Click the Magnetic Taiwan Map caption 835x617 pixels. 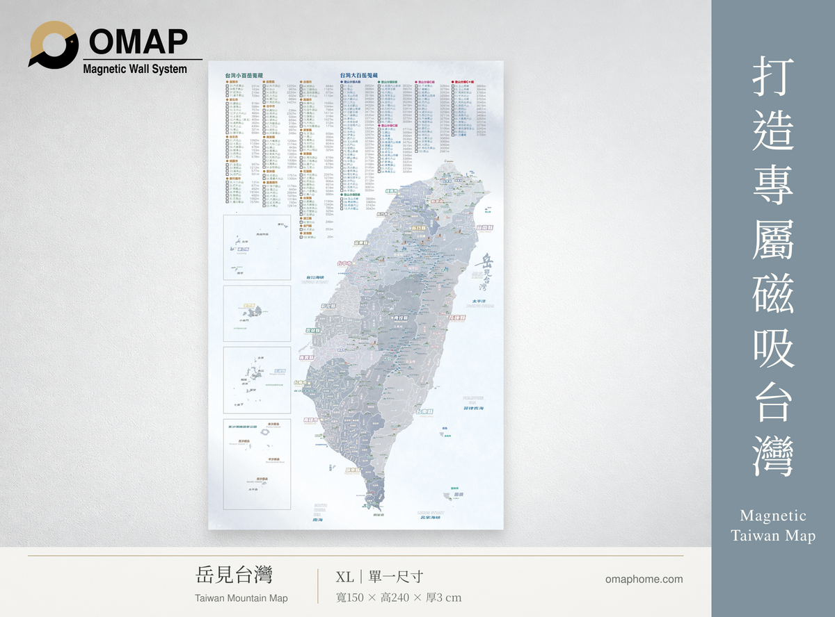[773, 526]
